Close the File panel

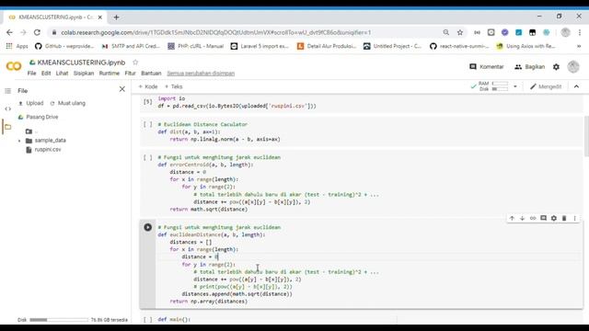coord(122,89)
